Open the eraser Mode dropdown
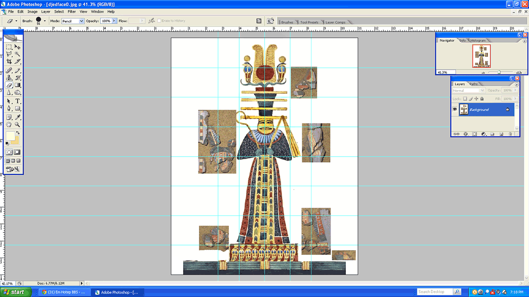This screenshot has height=297, width=529. 81,21
